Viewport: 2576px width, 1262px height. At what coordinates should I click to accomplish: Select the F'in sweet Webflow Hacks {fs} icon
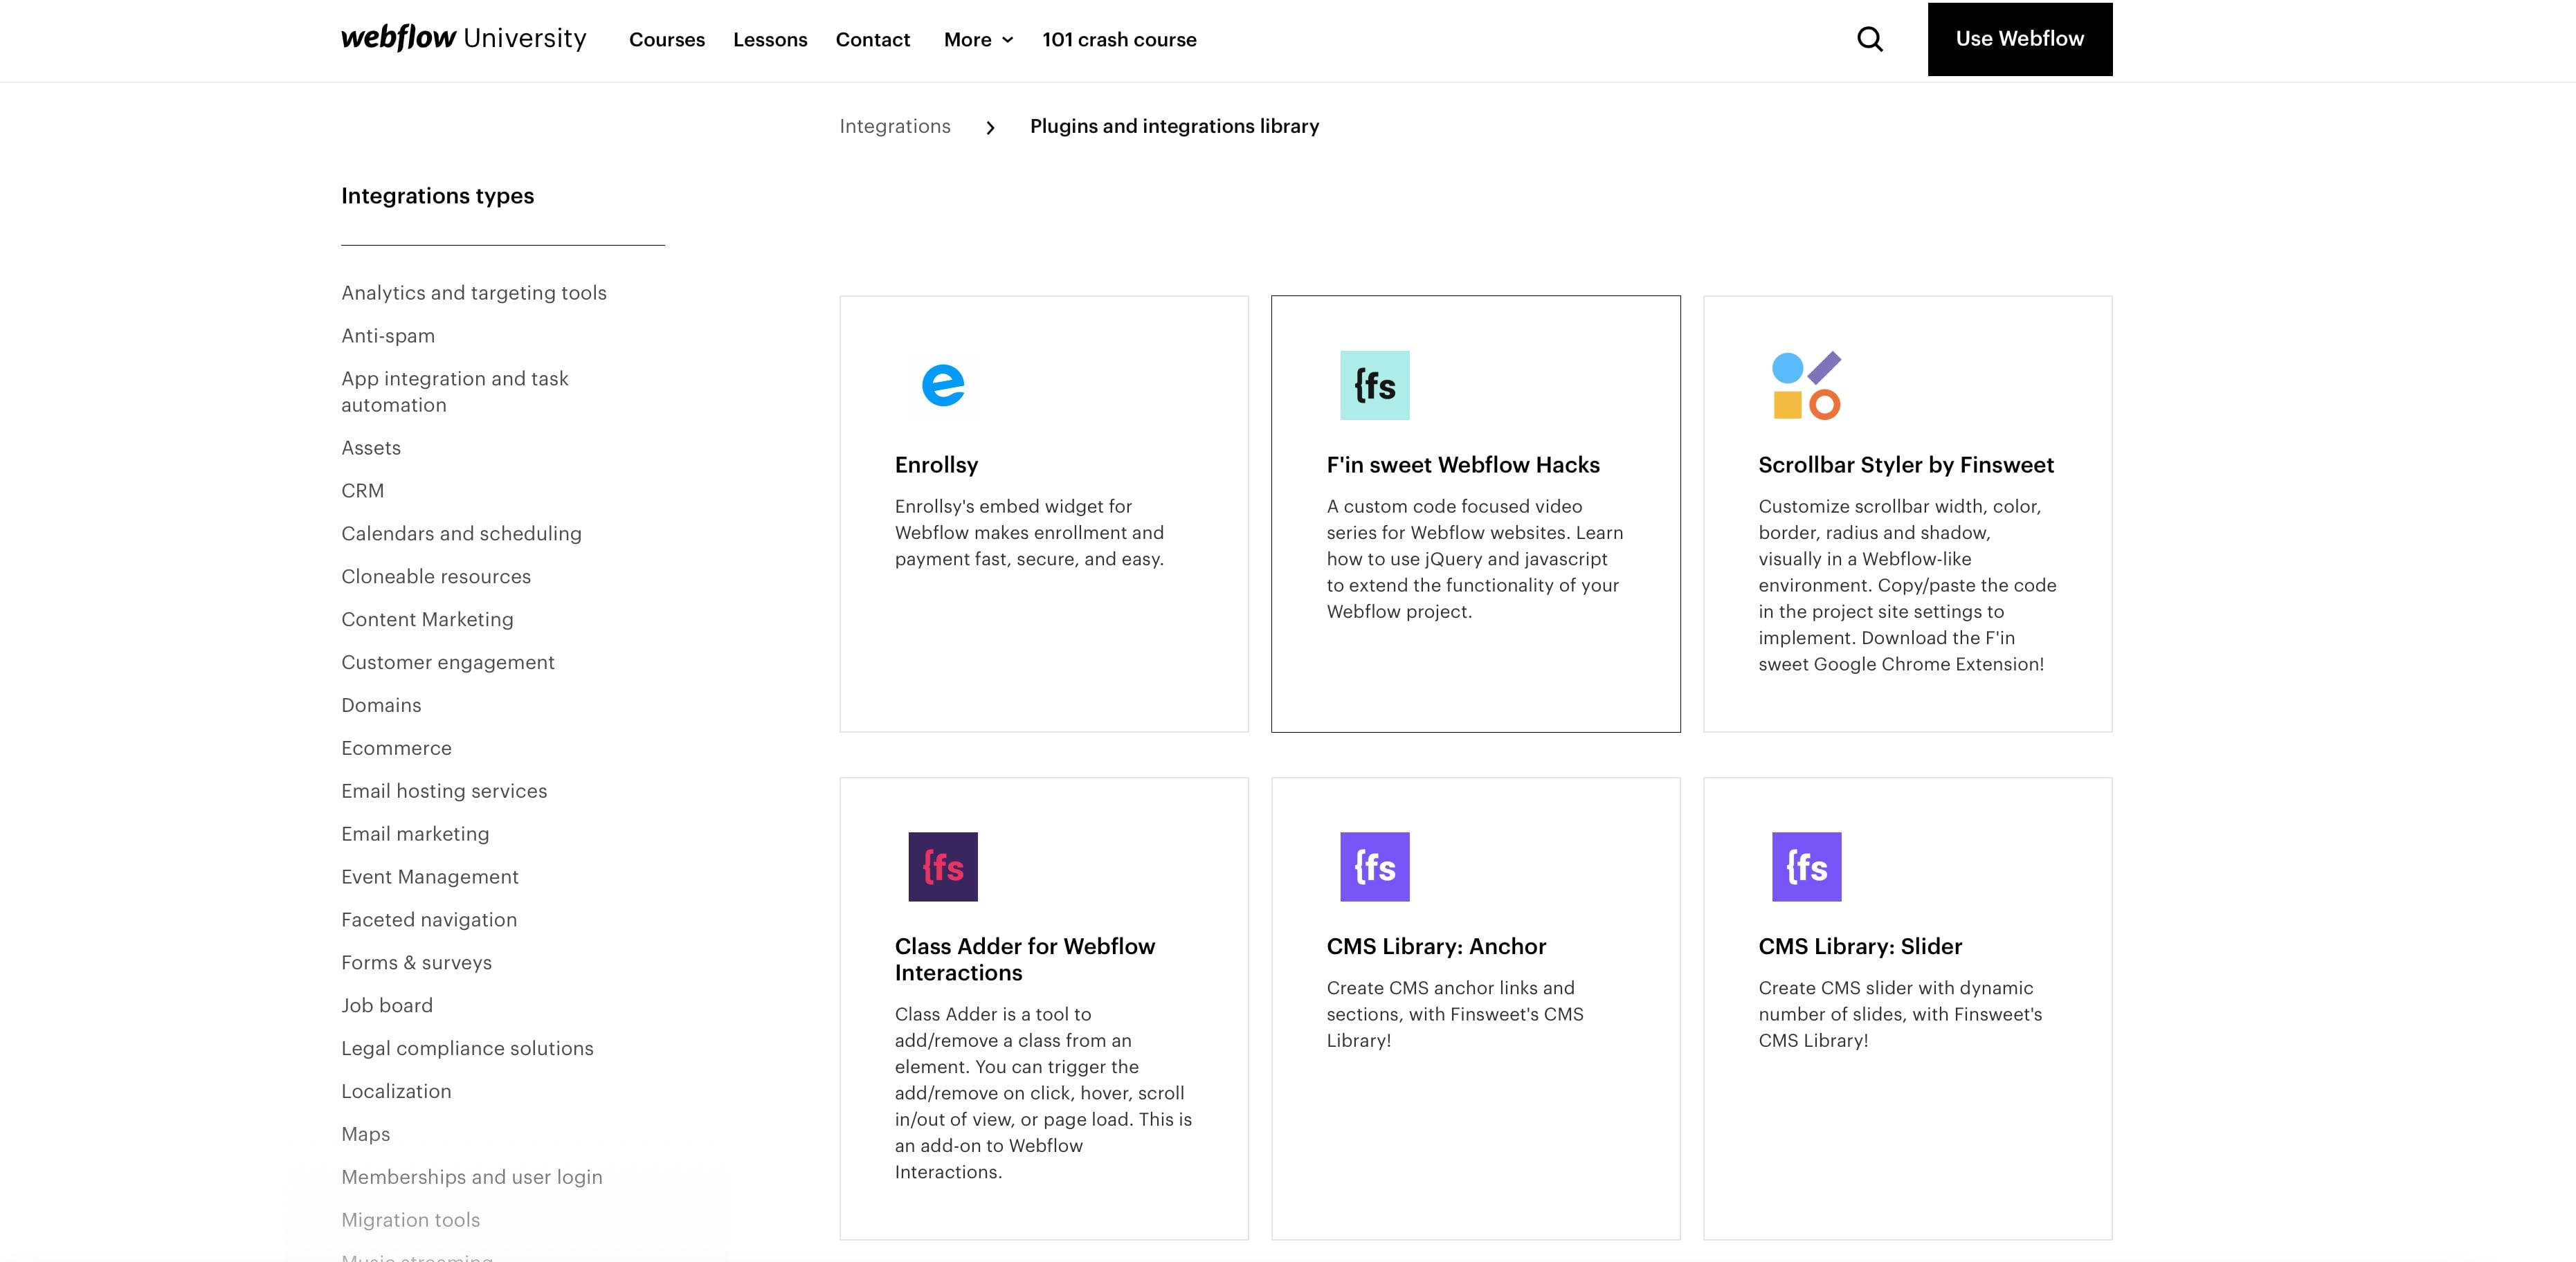pyautogui.click(x=1374, y=385)
